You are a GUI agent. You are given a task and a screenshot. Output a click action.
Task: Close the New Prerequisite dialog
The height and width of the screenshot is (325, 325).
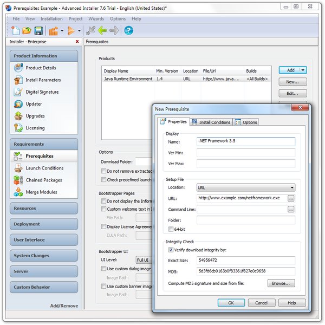300,107
